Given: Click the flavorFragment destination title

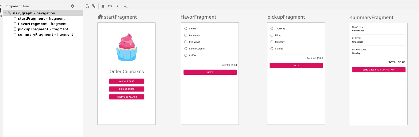Looking at the screenshot, I should coord(198,17).
